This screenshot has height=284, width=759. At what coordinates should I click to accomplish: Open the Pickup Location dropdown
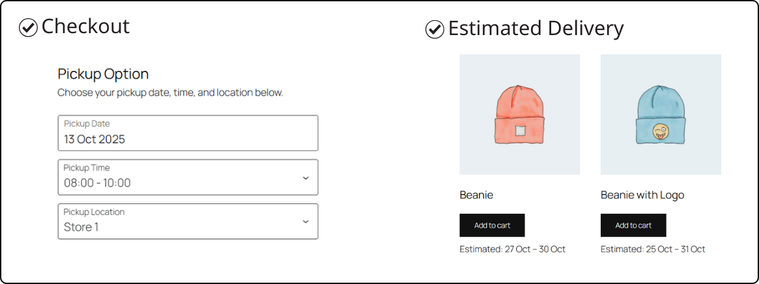pyautogui.click(x=188, y=221)
